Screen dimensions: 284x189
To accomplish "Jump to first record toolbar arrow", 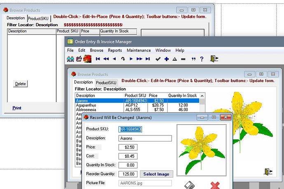I will click(x=98, y=59).
